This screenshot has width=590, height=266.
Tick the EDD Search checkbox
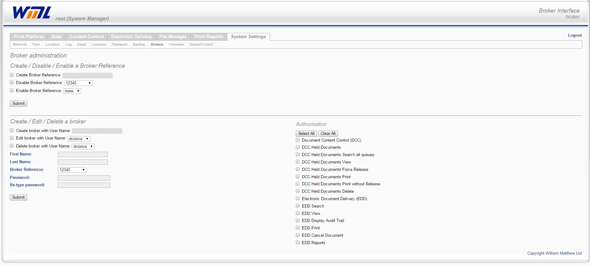click(x=298, y=206)
